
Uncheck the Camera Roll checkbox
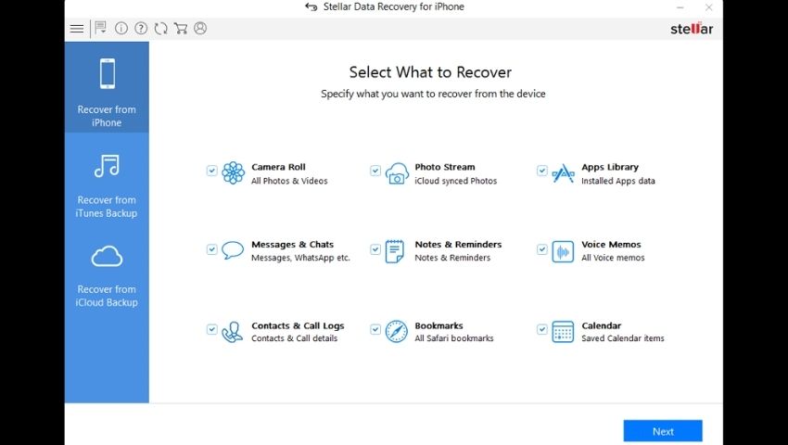(x=212, y=171)
